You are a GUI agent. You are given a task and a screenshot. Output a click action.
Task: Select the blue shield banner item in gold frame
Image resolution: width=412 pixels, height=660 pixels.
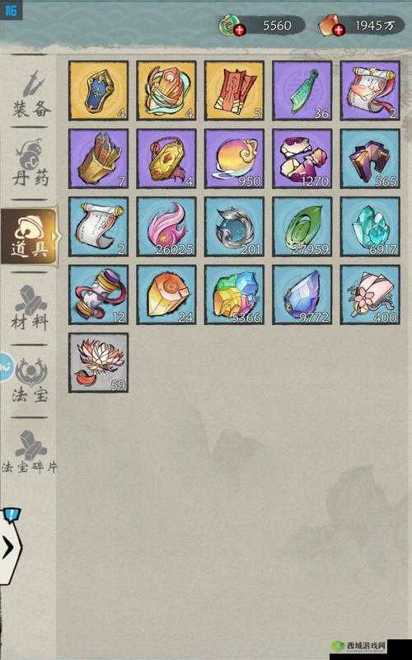(98, 91)
